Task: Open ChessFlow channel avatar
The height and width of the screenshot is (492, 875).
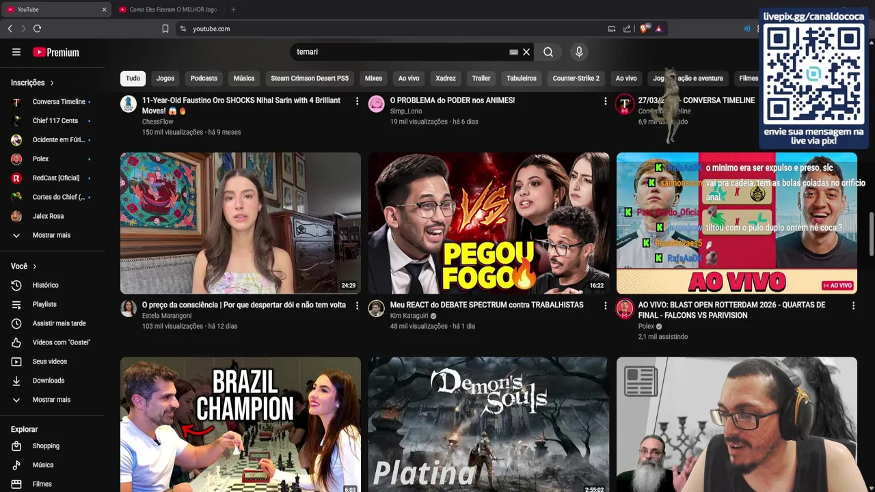Action: click(129, 104)
